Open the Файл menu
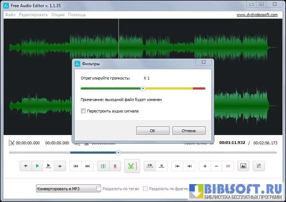286x202 pixels. [x=10, y=15]
